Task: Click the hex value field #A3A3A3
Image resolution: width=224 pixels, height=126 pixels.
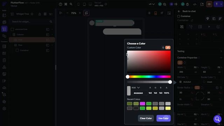Action: pos(138,93)
